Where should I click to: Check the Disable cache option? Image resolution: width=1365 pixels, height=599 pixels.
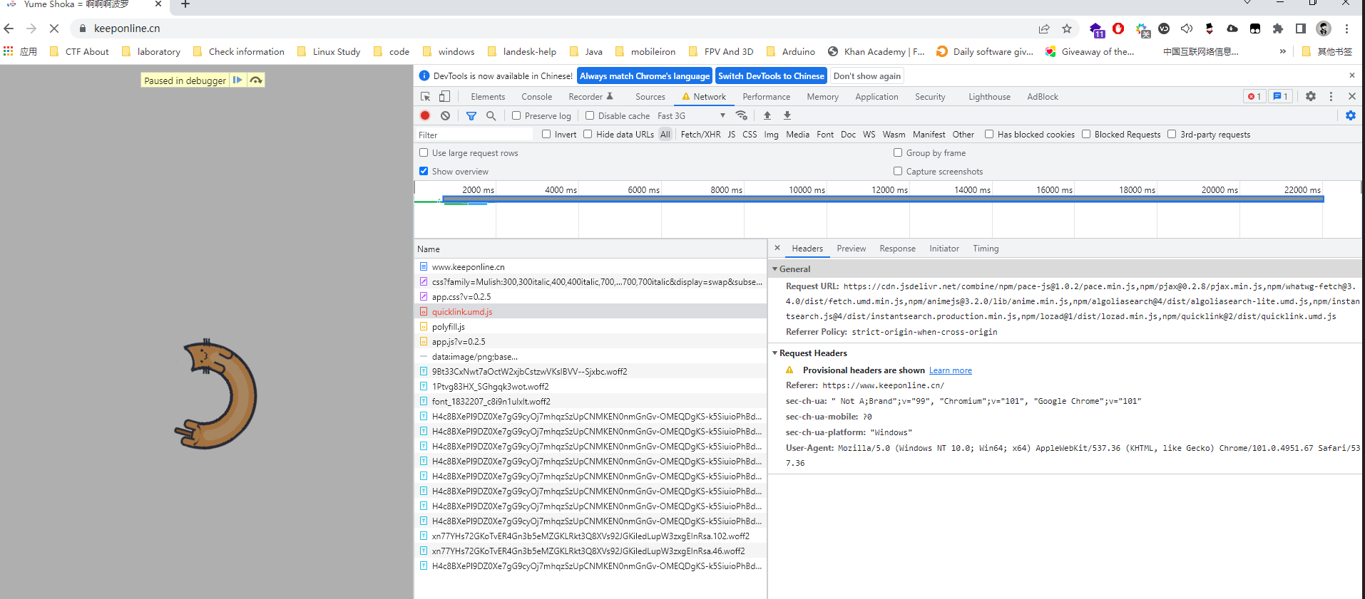pos(590,115)
